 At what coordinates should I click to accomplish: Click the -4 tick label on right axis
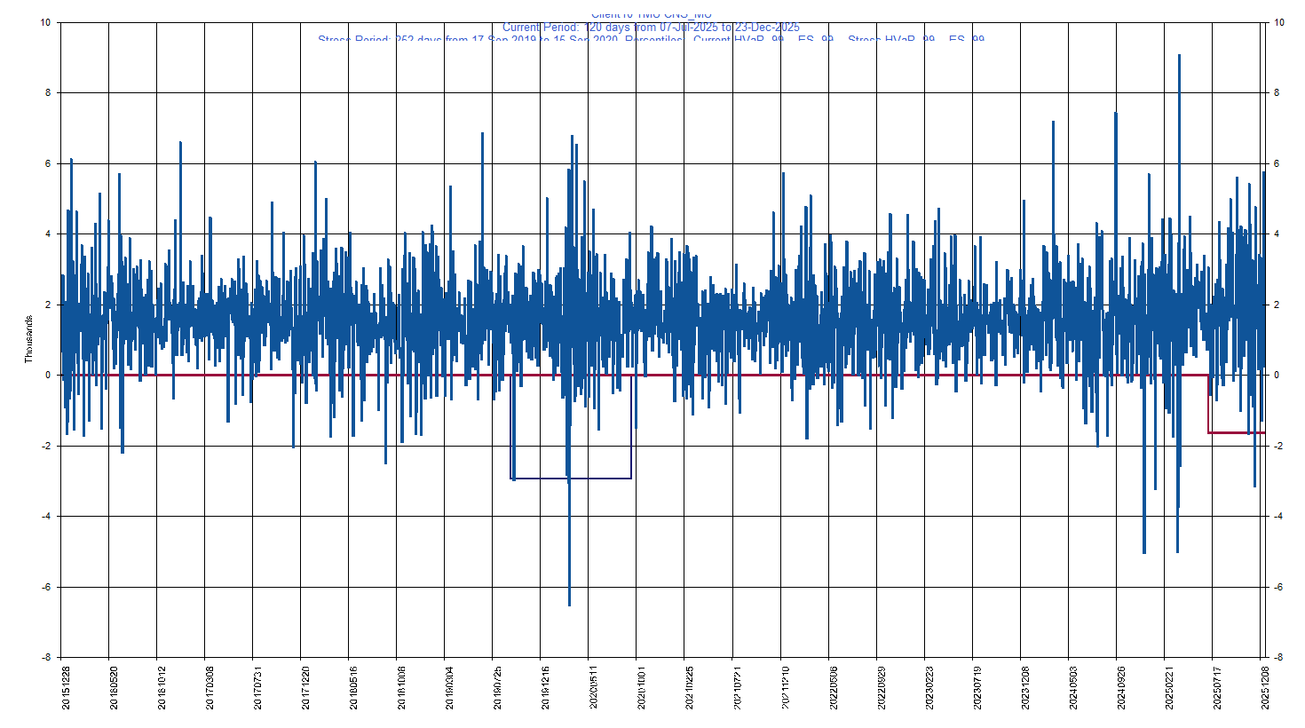[x=1277, y=517]
